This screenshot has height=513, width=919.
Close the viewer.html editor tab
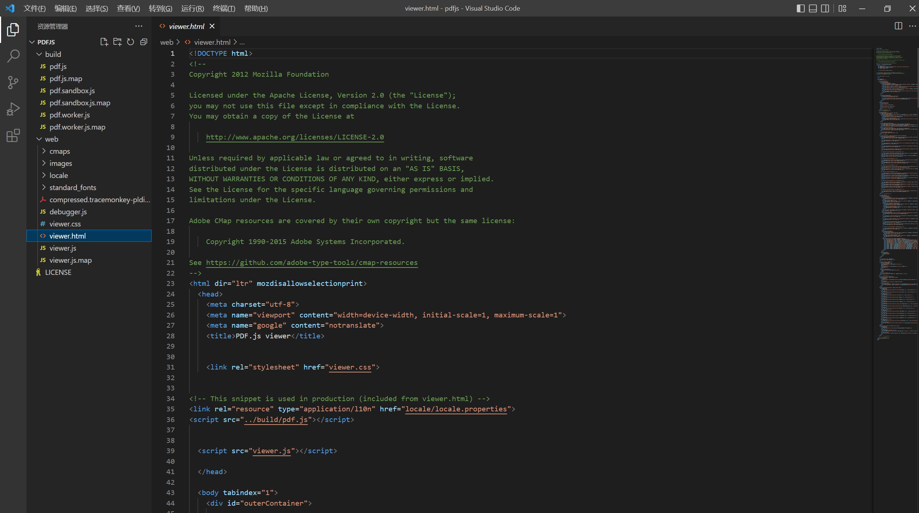pyautogui.click(x=212, y=26)
